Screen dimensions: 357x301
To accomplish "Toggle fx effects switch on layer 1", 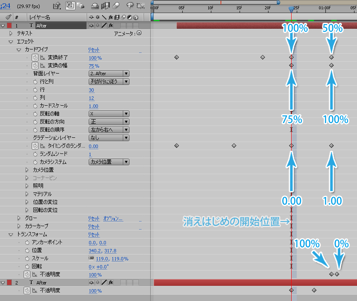I will pyautogui.click(x=111, y=25).
